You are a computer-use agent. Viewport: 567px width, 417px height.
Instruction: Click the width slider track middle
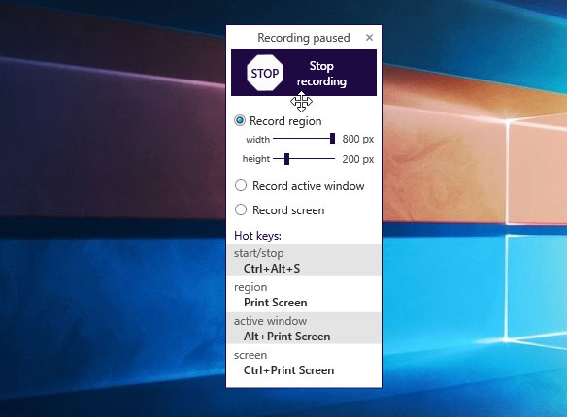[x=304, y=139]
